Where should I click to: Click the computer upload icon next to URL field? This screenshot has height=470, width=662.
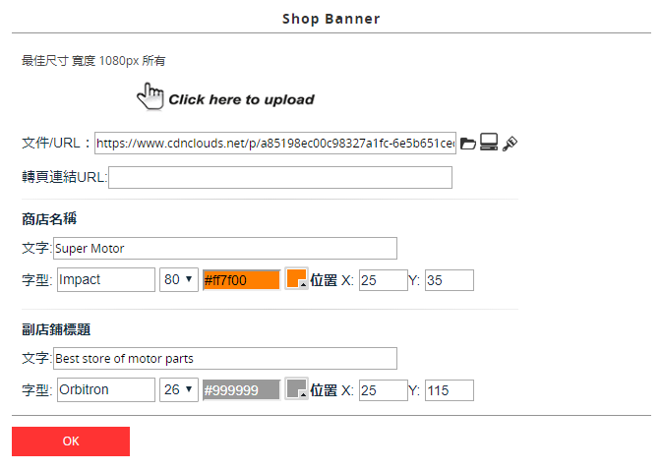[x=489, y=143]
